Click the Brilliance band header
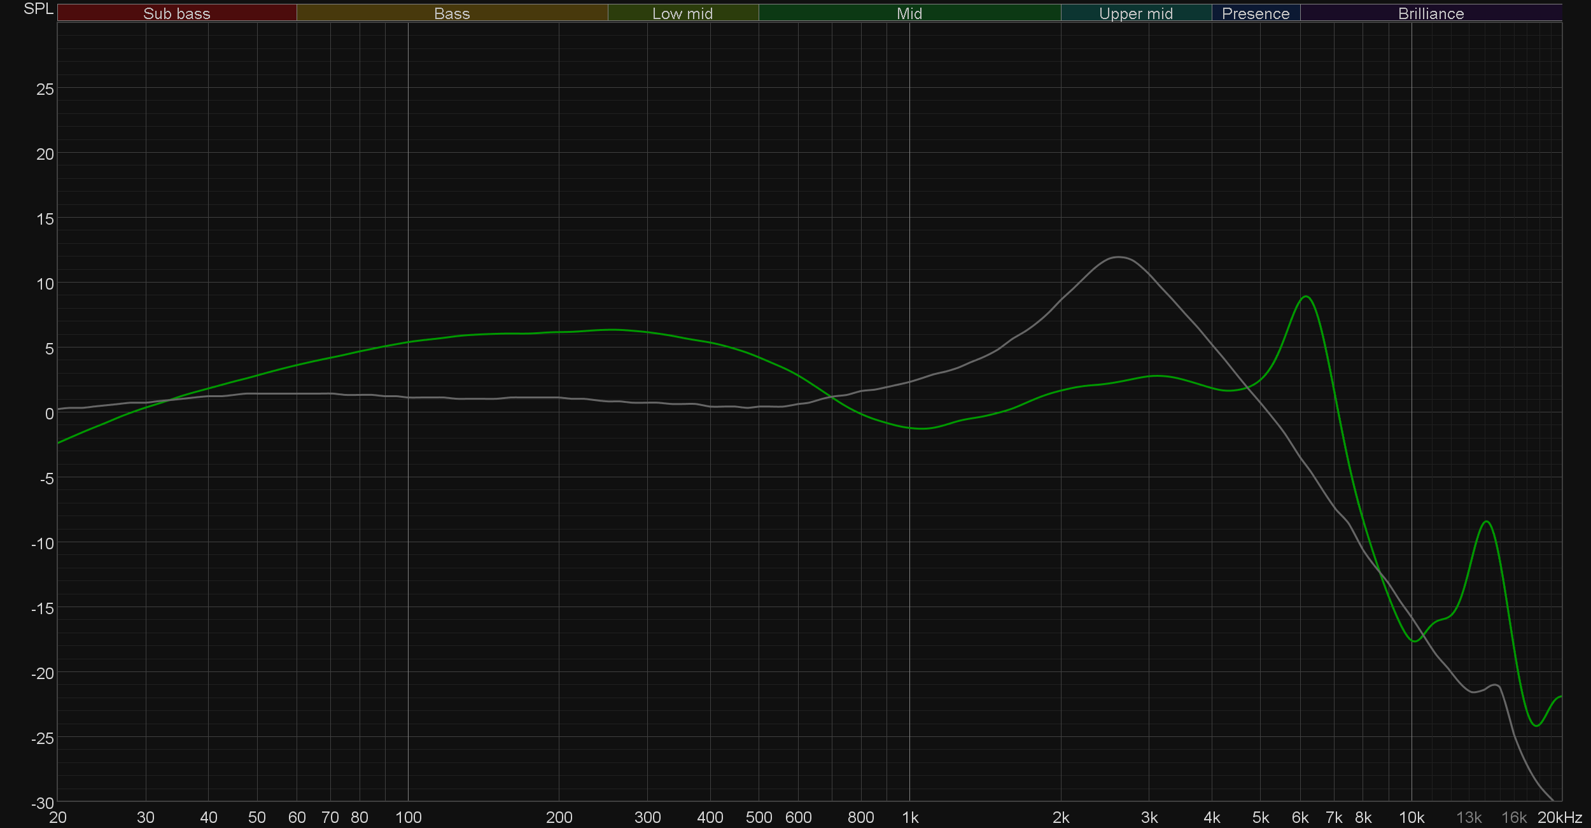The height and width of the screenshot is (828, 1591). (x=1430, y=13)
